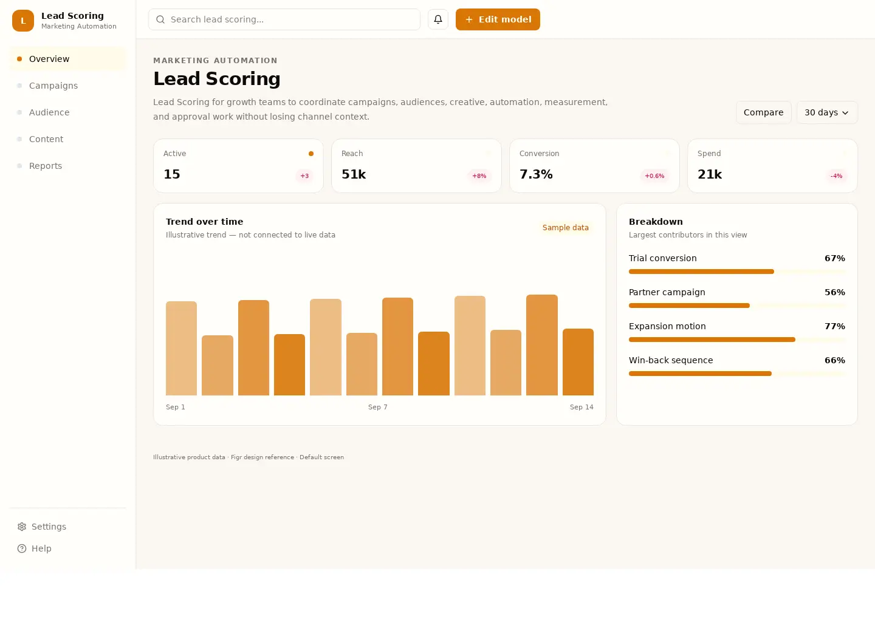This screenshot has width=875, height=622.
Task: Click the 67% Trial conversion value
Action: (835, 258)
